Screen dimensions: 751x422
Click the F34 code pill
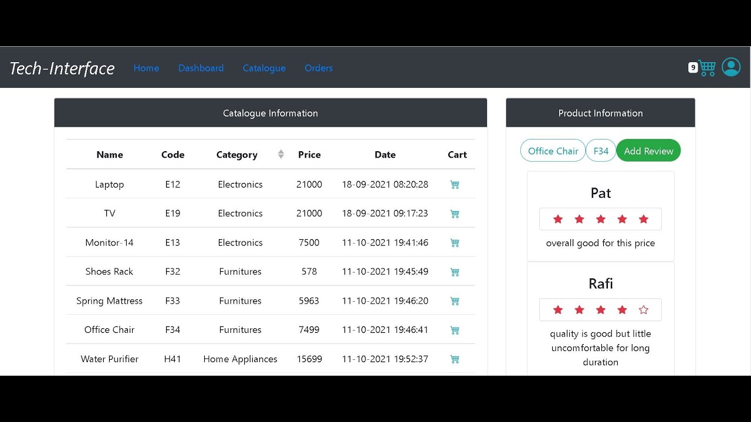tap(601, 151)
